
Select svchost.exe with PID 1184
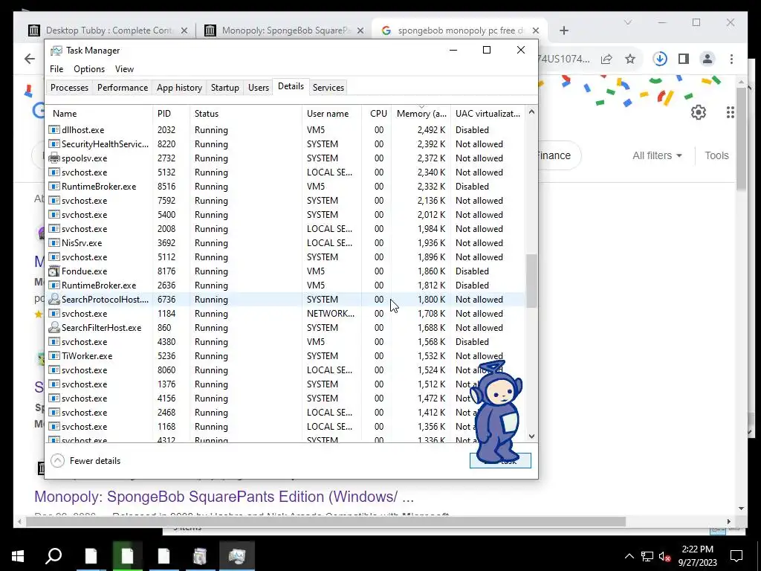(285, 313)
